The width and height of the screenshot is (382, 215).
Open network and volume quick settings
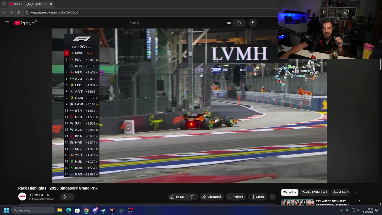[356, 210]
